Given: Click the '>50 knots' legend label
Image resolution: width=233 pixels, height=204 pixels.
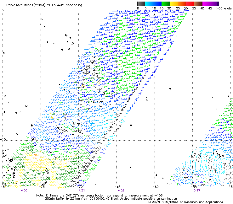Looking at the screenshot, I should pyautogui.click(x=224, y=8).
